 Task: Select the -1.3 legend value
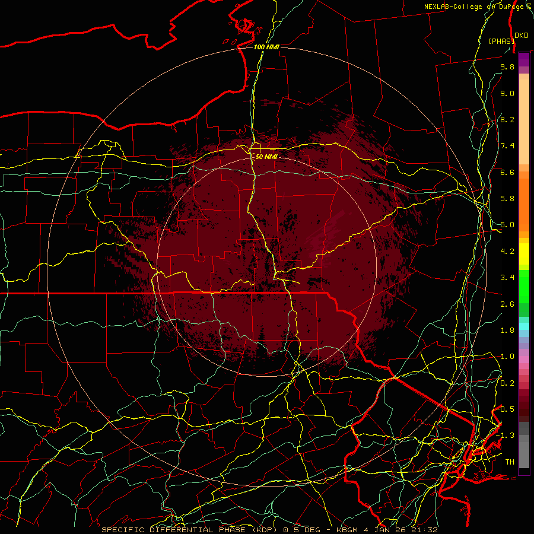point(506,436)
